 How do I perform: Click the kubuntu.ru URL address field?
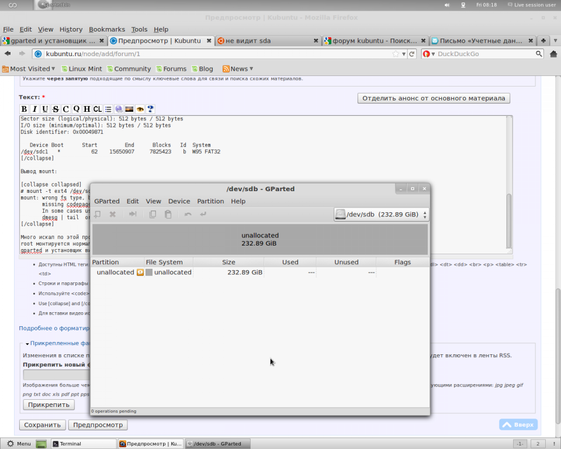pyautogui.click(x=217, y=54)
